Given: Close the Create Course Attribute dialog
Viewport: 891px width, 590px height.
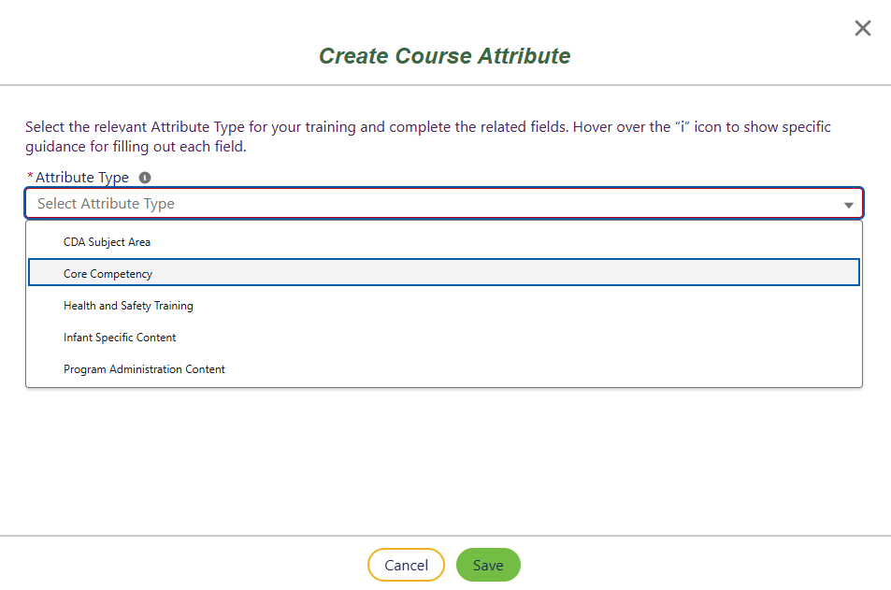Looking at the screenshot, I should (x=863, y=28).
